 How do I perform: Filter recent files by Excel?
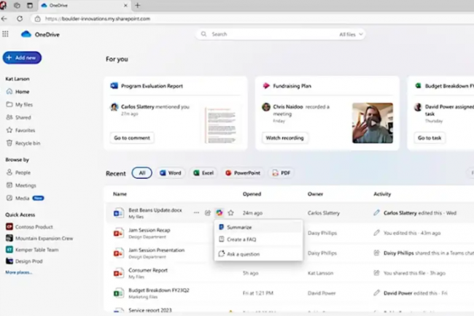(x=203, y=173)
